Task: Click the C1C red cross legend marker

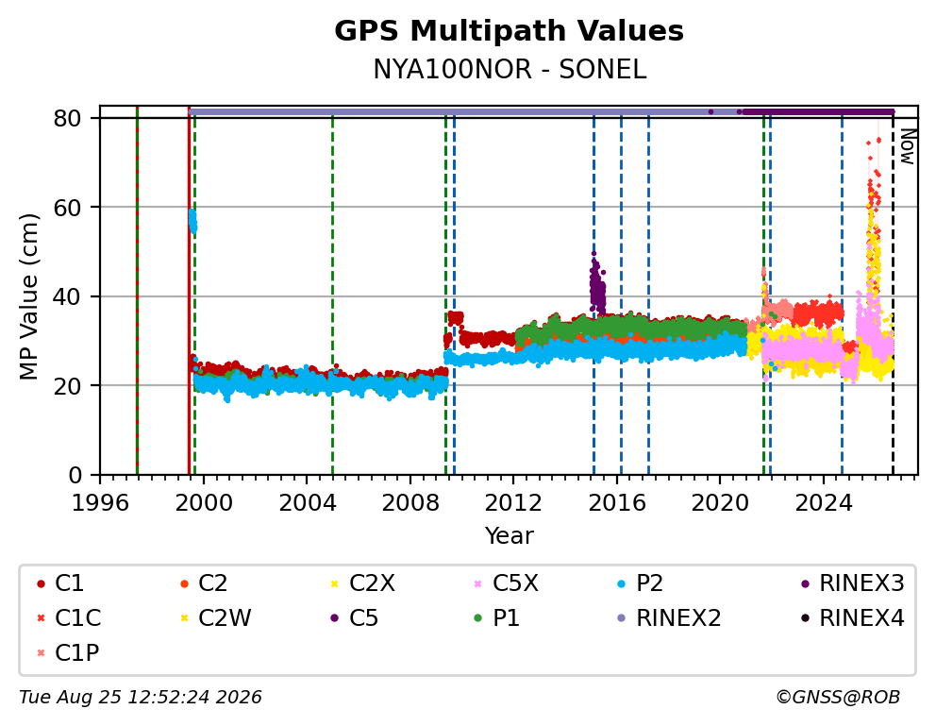Action: click(x=41, y=618)
